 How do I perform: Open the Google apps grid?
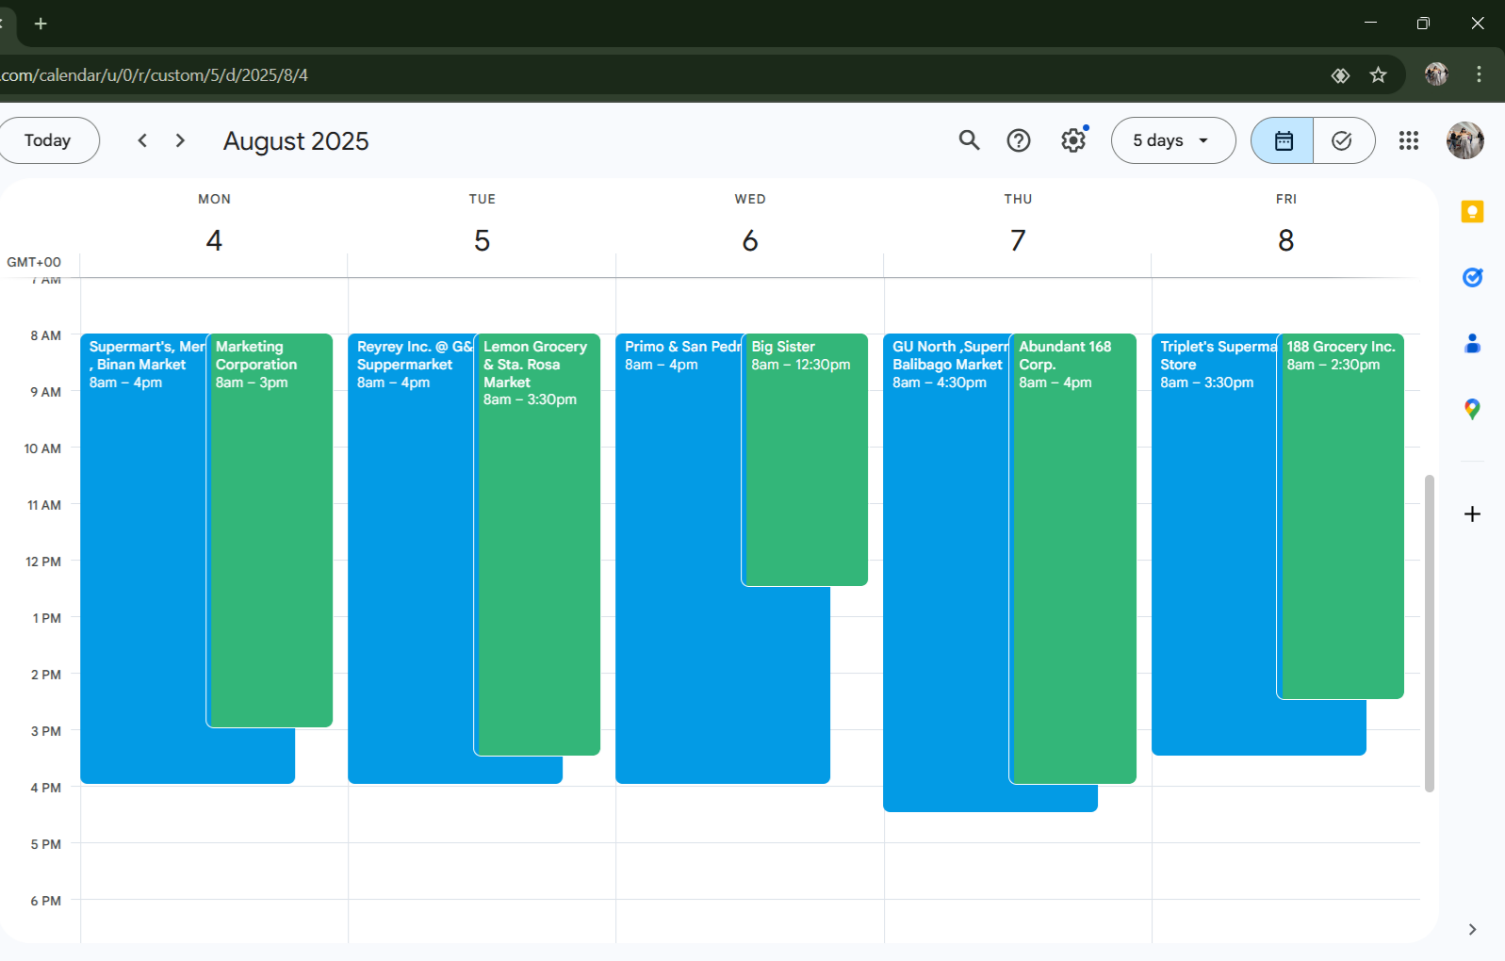click(1409, 140)
